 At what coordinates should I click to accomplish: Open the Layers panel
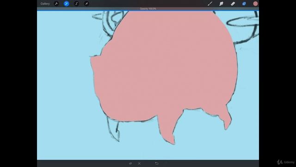tap(244, 4)
